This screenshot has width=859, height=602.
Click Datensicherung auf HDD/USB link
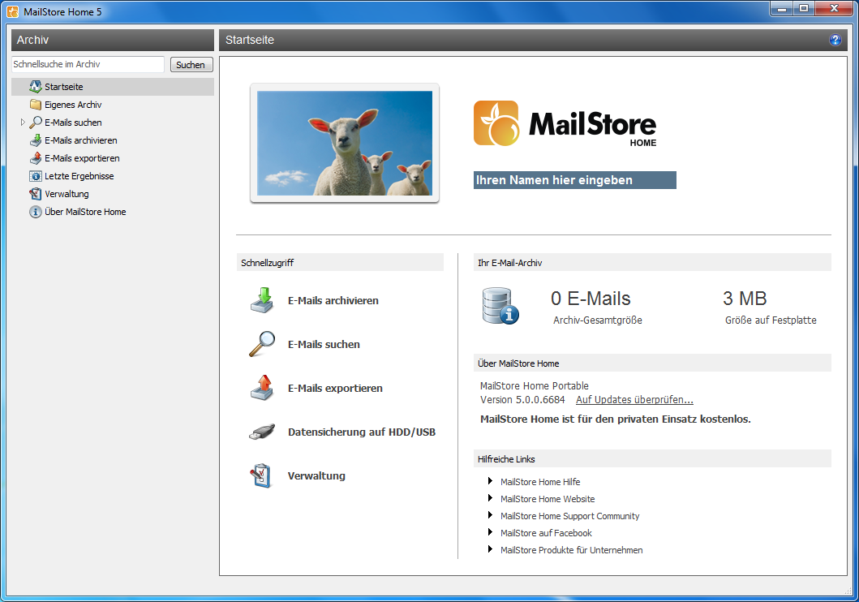[362, 432]
